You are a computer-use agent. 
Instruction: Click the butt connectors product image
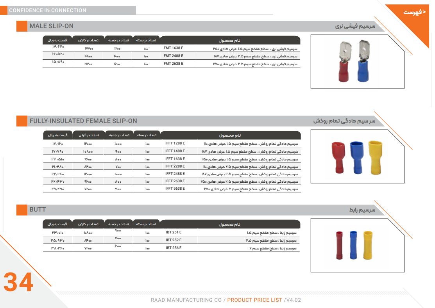click(357, 245)
